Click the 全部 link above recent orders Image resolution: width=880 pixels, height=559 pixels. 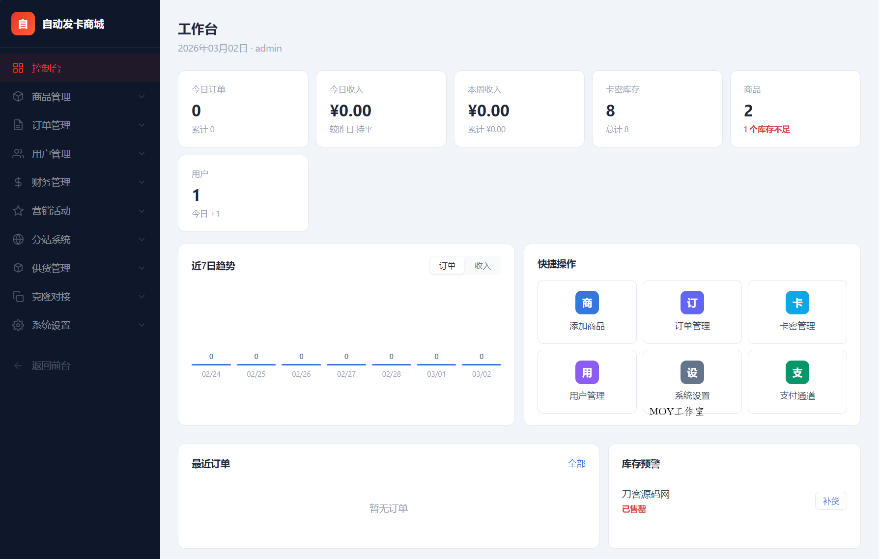coord(577,463)
